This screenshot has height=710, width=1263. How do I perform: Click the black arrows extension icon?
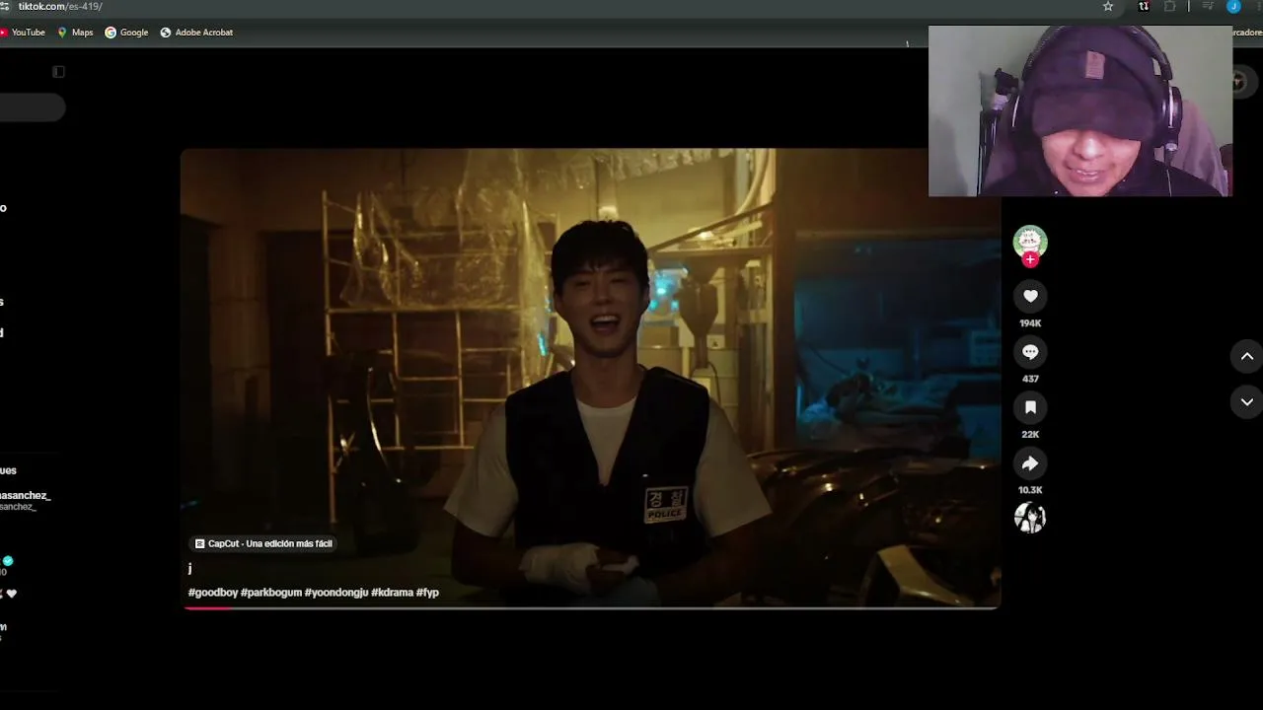[x=1144, y=7]
